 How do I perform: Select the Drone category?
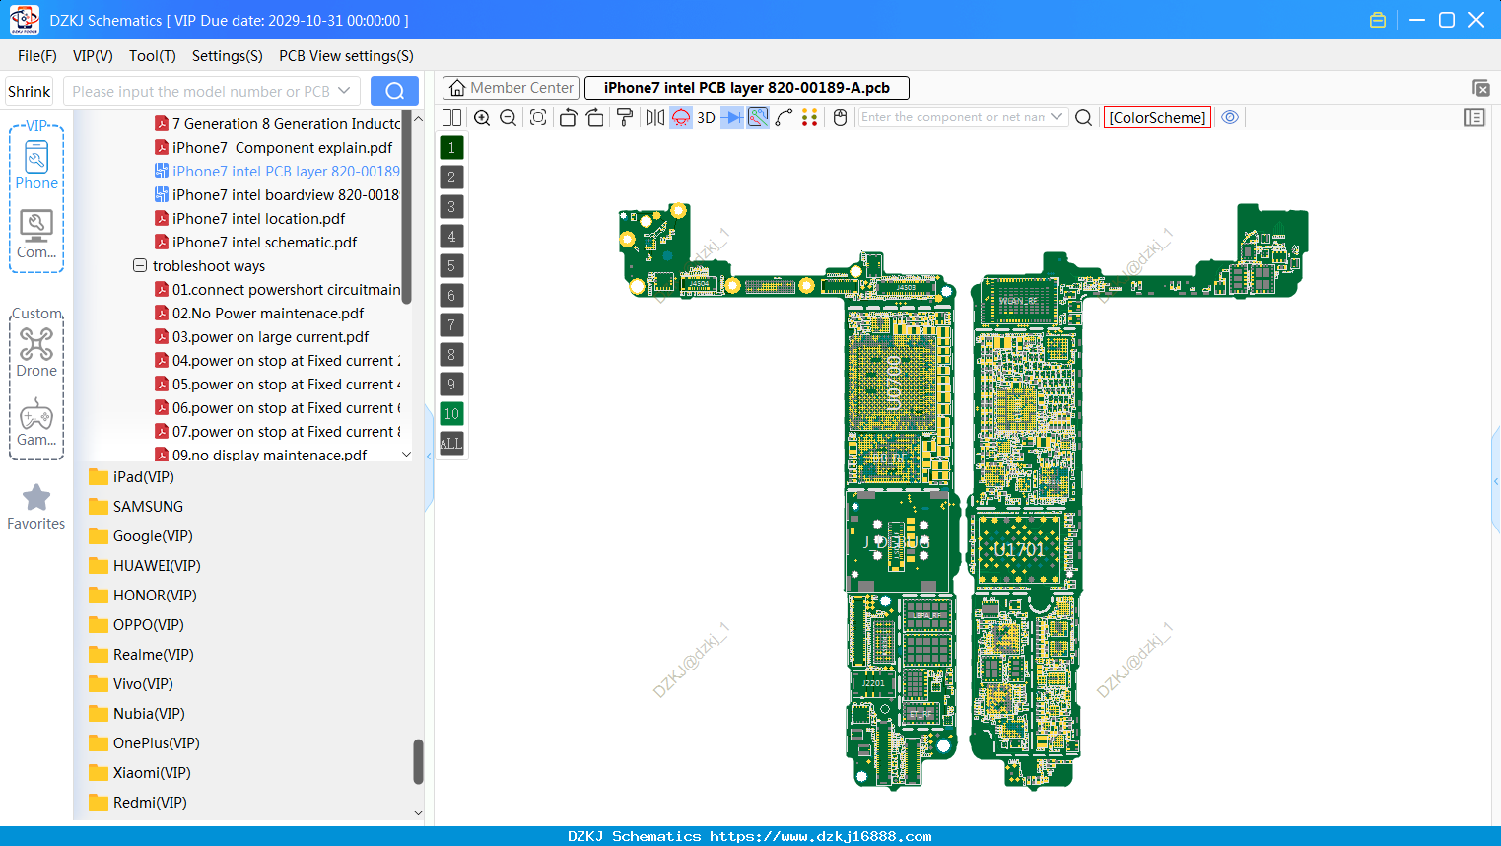coord(36,352)
